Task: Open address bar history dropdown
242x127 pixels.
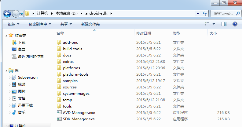Action: (198, 14)
